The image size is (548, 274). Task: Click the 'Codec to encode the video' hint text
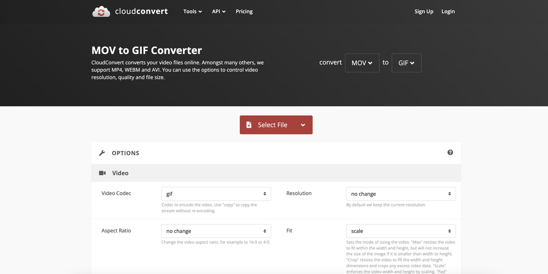click(x=209, y=208)
